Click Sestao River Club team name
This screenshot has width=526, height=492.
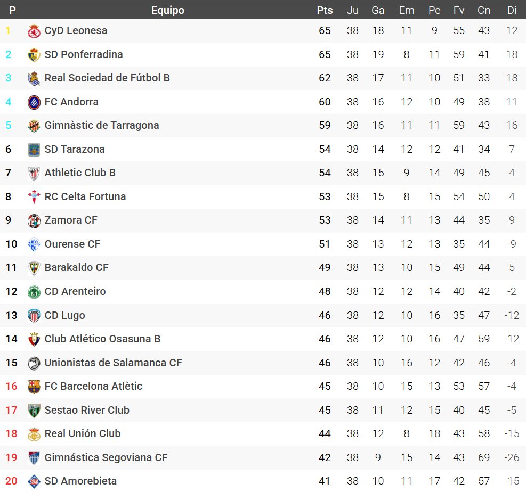(87, 411)
